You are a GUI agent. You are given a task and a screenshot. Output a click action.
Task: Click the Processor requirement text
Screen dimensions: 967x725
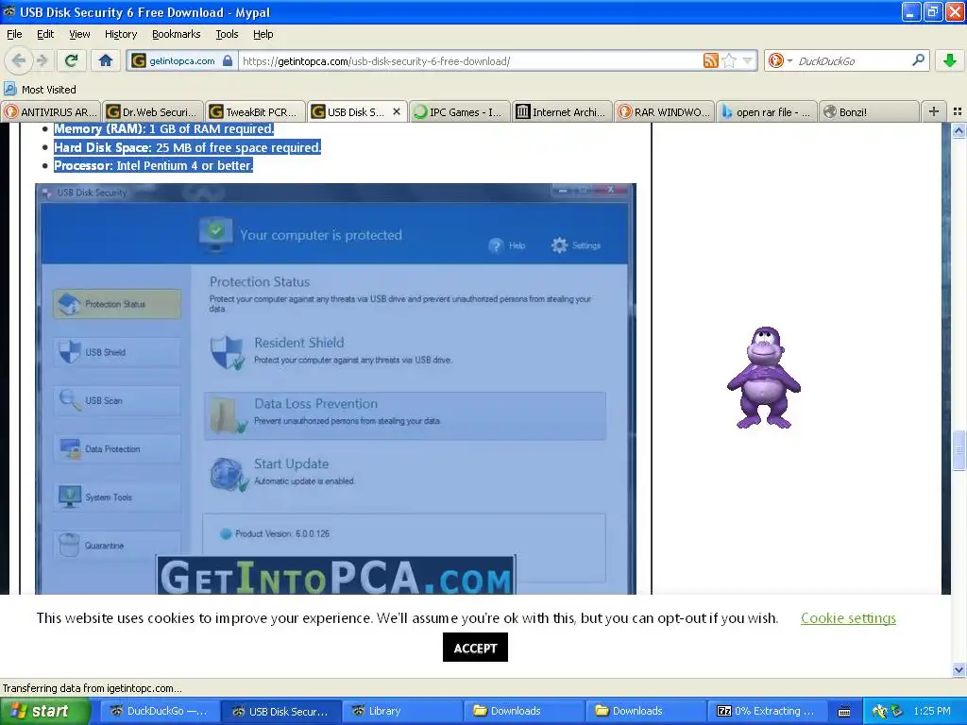(x=154, y=165)
